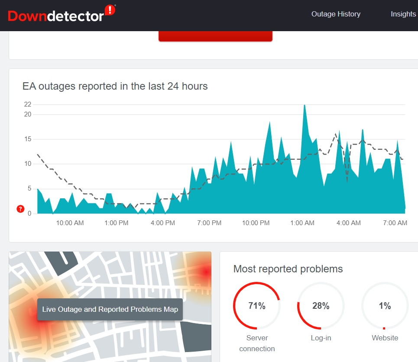Screen dimensions: 418x362
Task: Click the Website text label
Action: pos(385,338)
